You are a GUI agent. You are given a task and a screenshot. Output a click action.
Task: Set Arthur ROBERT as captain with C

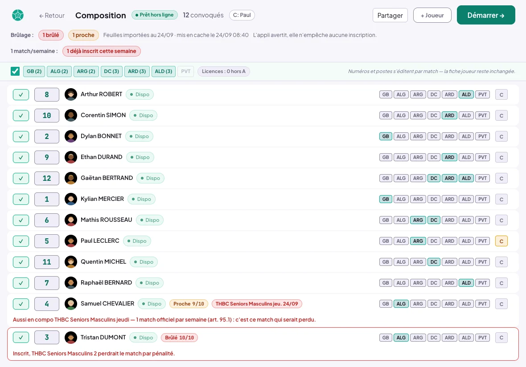tap(501, 94)
